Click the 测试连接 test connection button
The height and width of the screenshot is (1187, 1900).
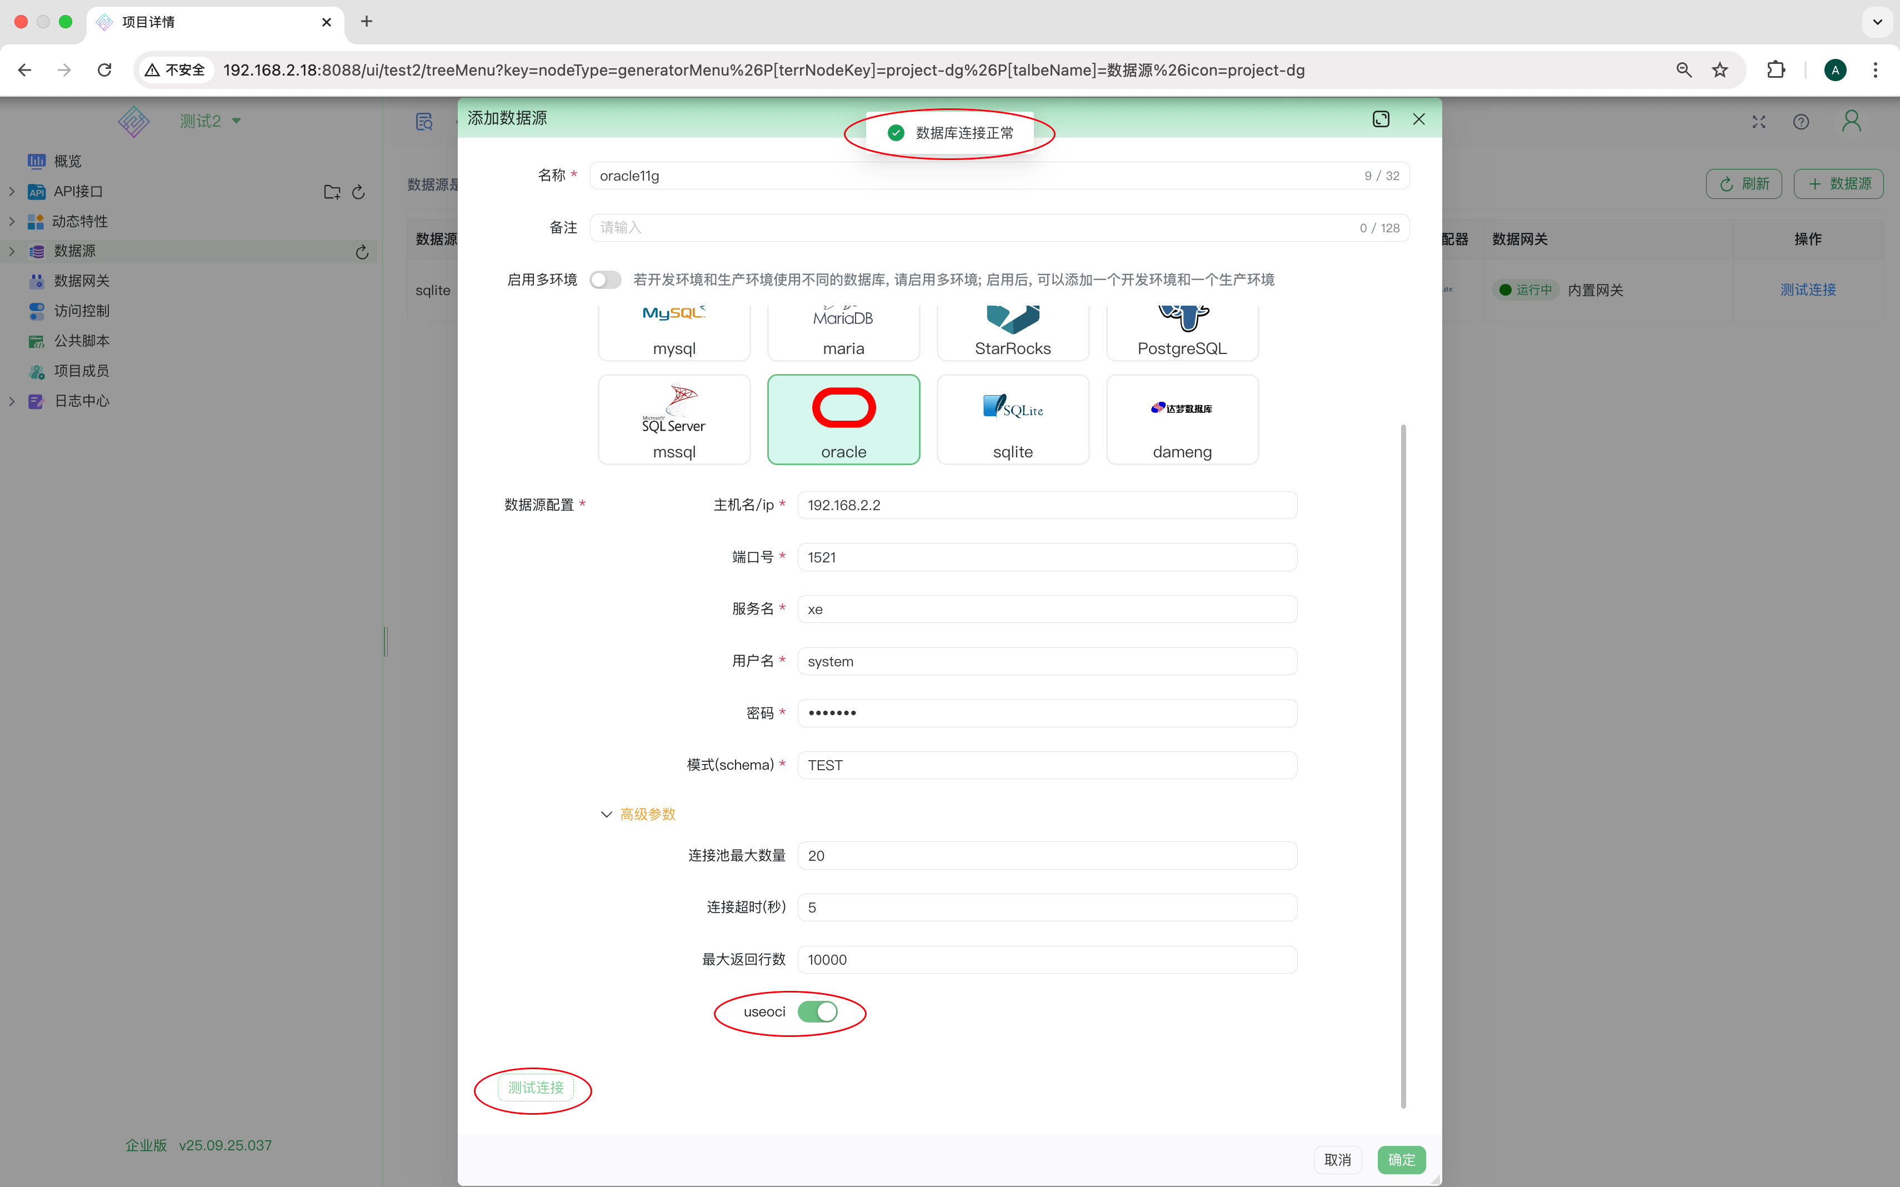[534, 1088]
